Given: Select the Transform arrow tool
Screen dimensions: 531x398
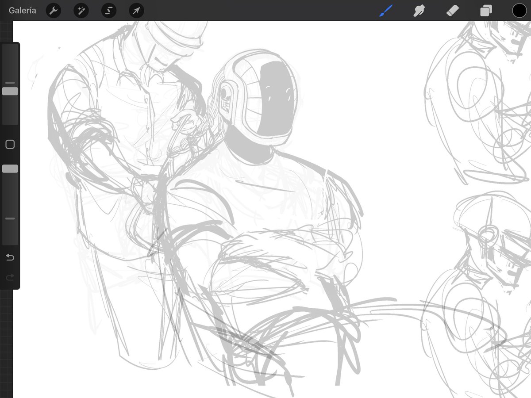Looking at the screenshot, I should 136,10.
